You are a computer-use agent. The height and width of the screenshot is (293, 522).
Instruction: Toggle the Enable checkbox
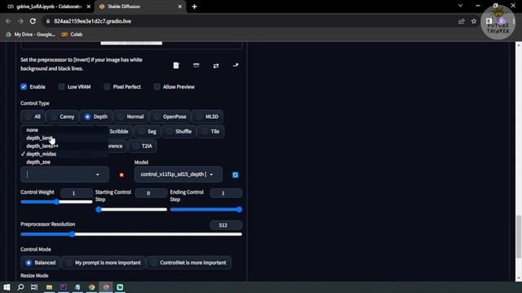tap(24, 87)
